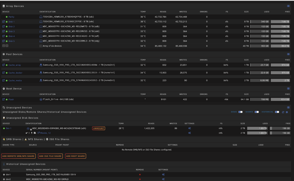294x181 pixels.
Task: Click the up-arrow icon in 'Array of six devices' row
Action: [7, 46]
